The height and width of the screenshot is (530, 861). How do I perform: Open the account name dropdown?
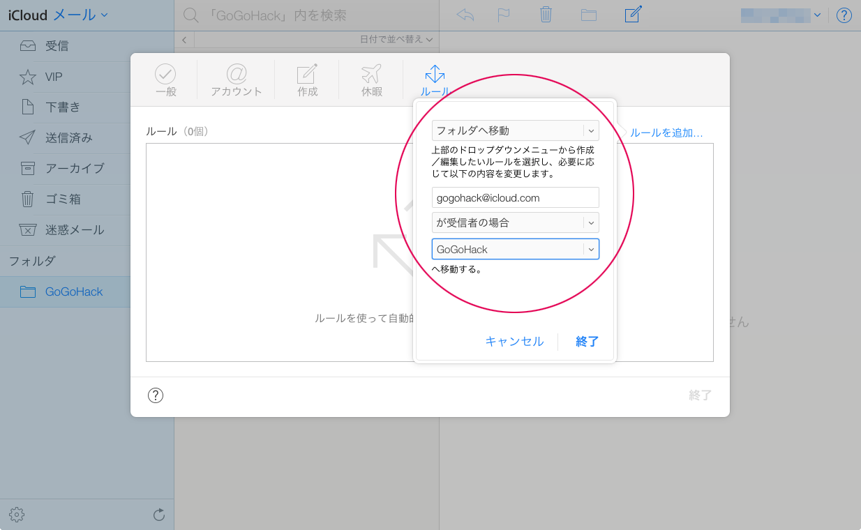[781, 15]
